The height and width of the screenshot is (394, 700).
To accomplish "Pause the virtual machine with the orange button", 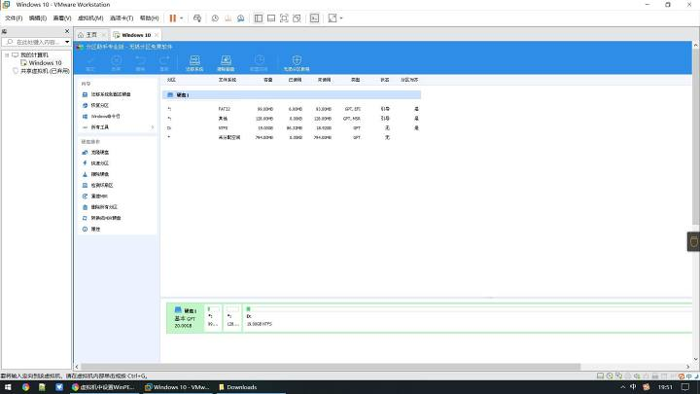I will [173, 18].
